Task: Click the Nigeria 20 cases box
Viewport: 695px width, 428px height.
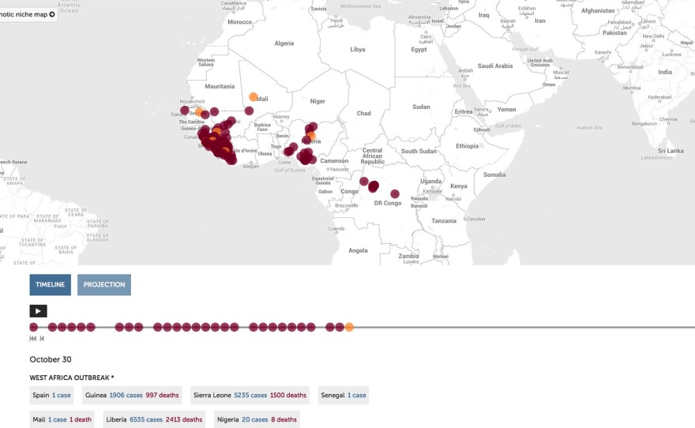Action: 257,419
